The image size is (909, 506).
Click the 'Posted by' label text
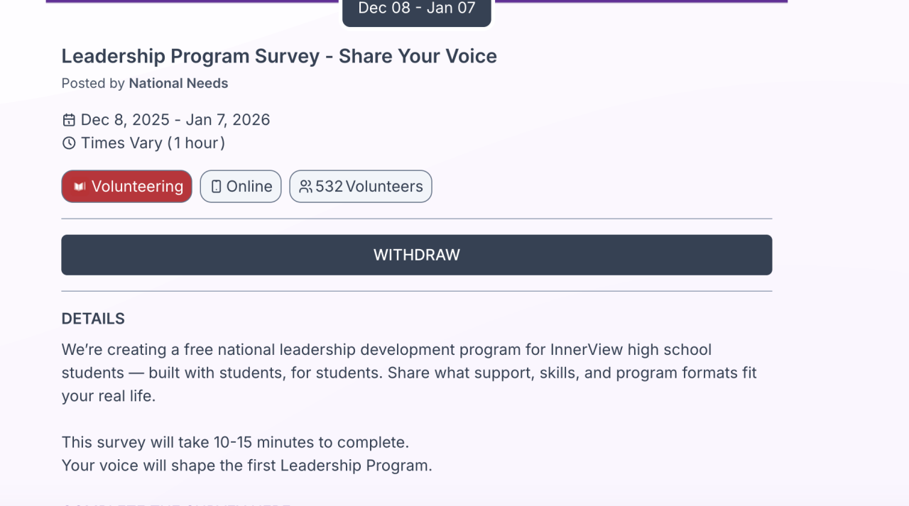pos(93,83)
